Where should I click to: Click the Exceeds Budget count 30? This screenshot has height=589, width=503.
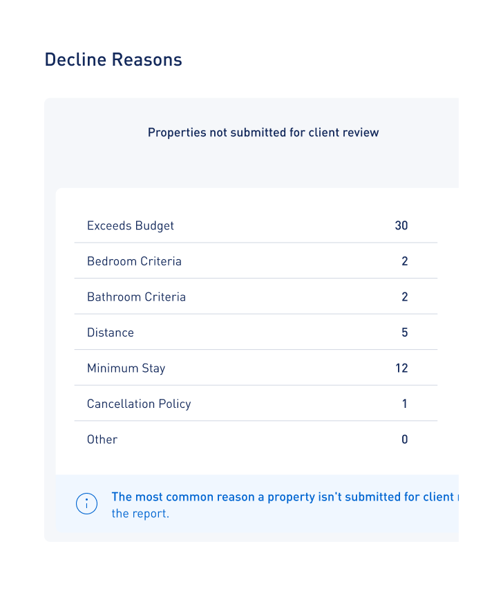pos(401,225)
